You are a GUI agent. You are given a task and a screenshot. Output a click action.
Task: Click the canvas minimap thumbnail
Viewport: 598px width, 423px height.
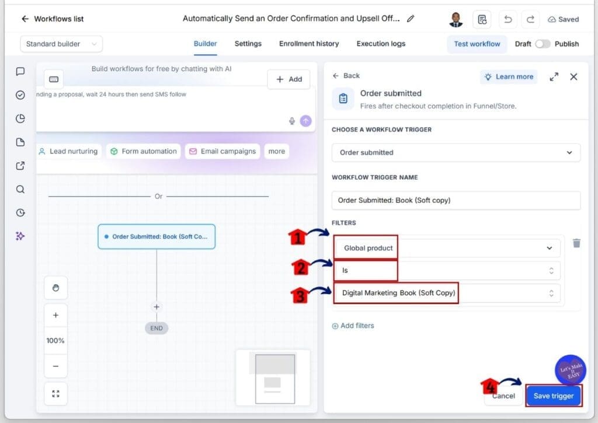(x=273, y=378)
